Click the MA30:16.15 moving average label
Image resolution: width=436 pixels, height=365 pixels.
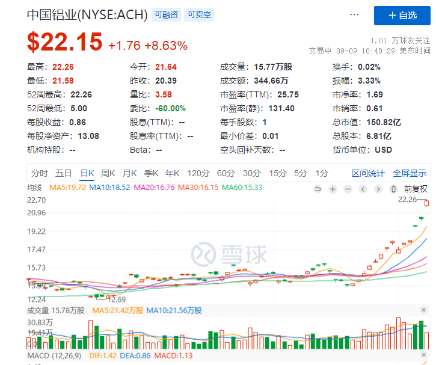[198, 188]
